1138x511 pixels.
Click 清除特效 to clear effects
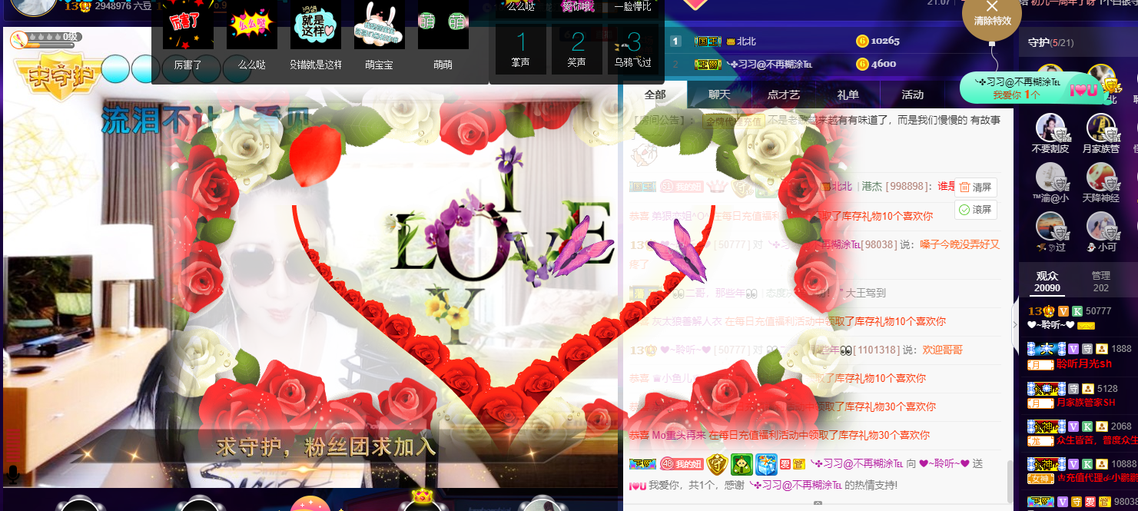point(992,13)
